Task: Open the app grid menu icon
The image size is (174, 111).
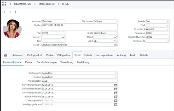Action: (4, 4)
